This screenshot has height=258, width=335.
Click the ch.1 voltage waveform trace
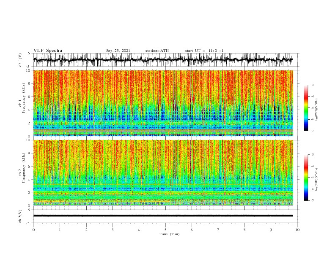[163, 60]
